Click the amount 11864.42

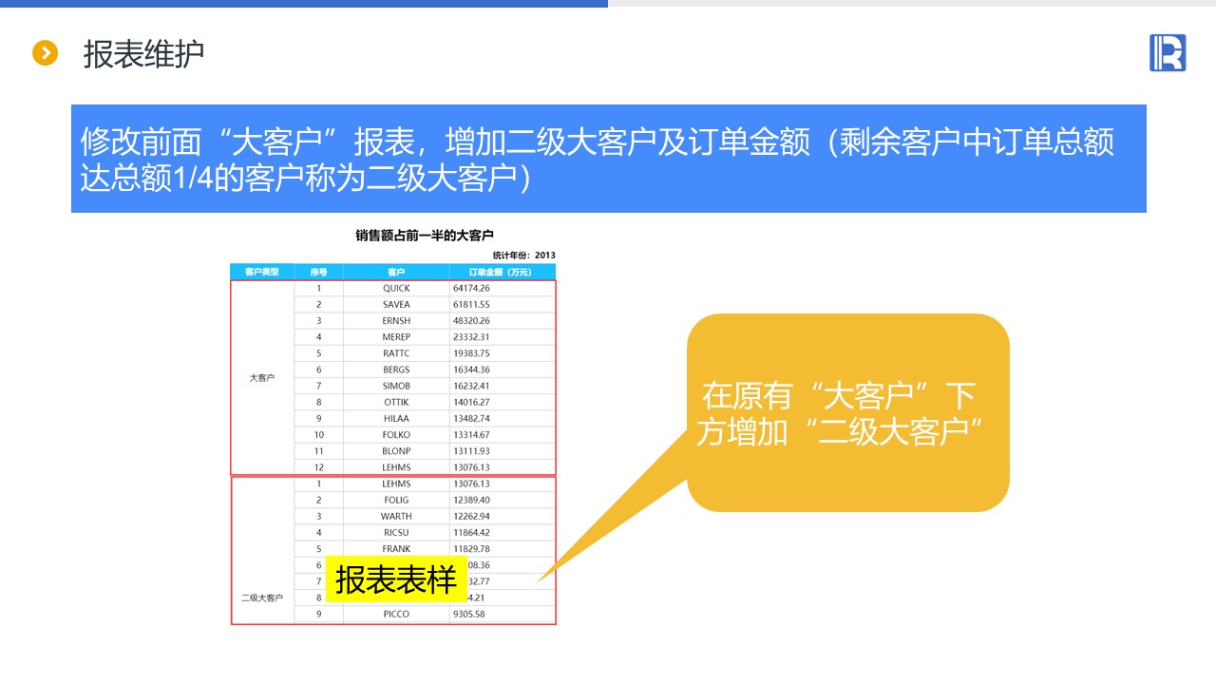pos(471,533)
